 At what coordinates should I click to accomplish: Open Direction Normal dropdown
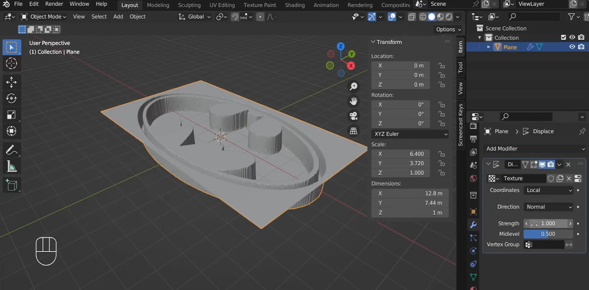(548, 207)
